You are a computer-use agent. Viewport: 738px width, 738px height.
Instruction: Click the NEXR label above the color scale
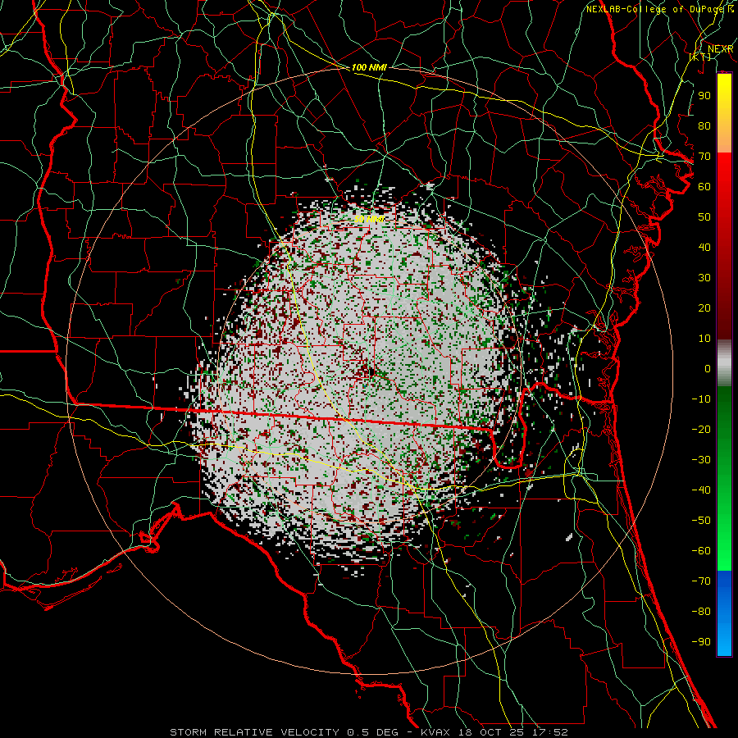point(720,49)
